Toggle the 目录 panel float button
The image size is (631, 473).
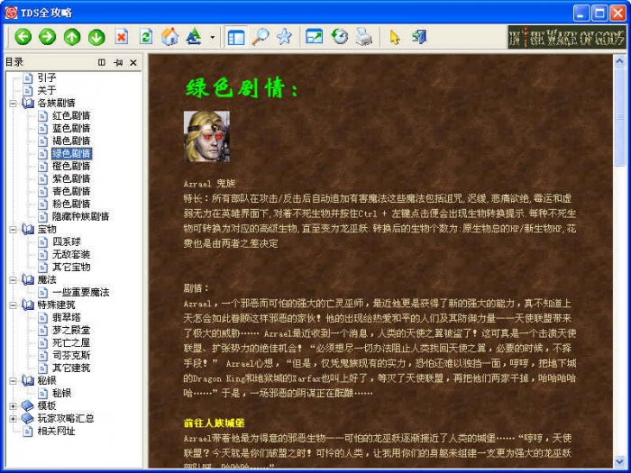[102, 62]
